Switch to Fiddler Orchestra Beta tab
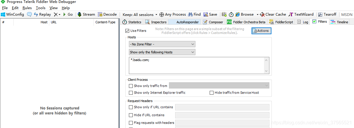The image size is (354, 128). point(246,22)
